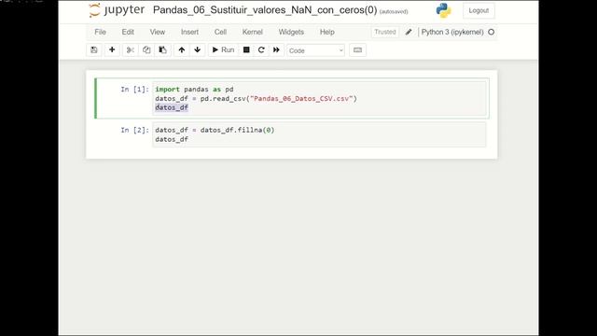Rename the notebook via its title
Screen dimensions: 597x336
(x=265, y=10)
